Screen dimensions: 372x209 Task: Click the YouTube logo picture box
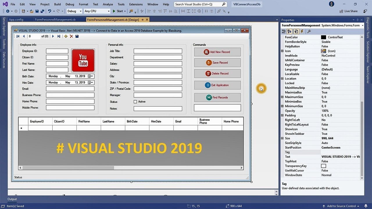[83, 60]
